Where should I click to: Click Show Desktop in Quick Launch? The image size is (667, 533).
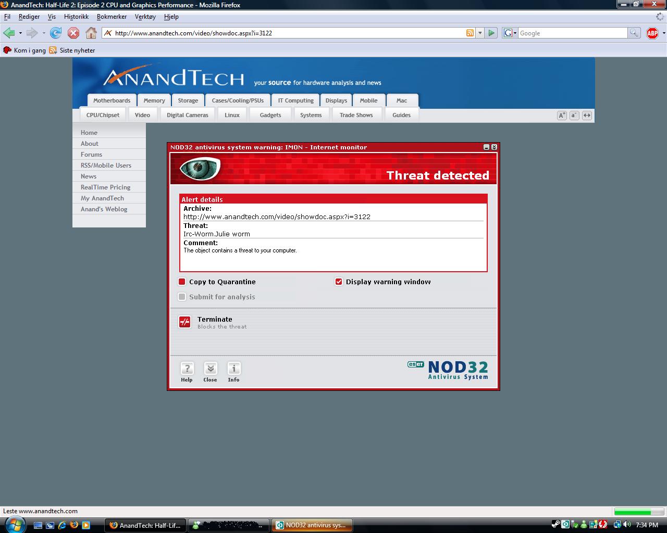pos(38,525)
